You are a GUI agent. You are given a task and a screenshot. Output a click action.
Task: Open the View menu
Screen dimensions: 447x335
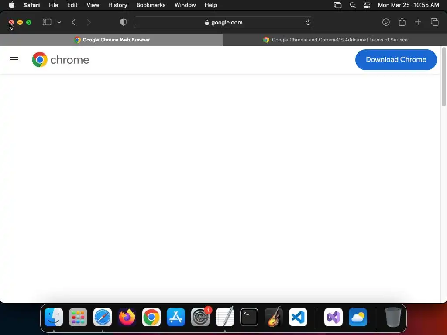coord(93,5)
